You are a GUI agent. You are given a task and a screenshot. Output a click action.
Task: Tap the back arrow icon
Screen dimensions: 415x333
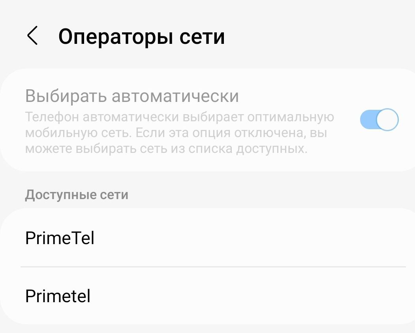pos(32,36)
